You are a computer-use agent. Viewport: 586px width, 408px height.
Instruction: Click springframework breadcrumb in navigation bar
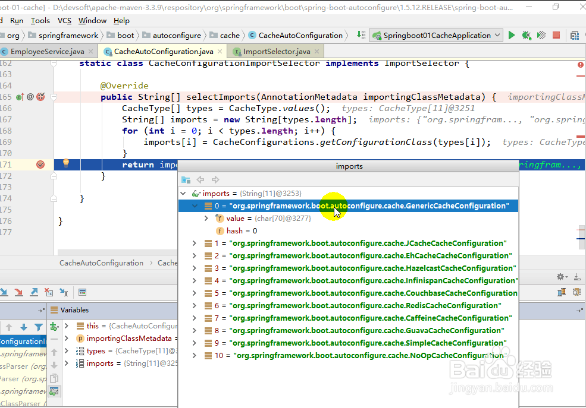[68, 36]
